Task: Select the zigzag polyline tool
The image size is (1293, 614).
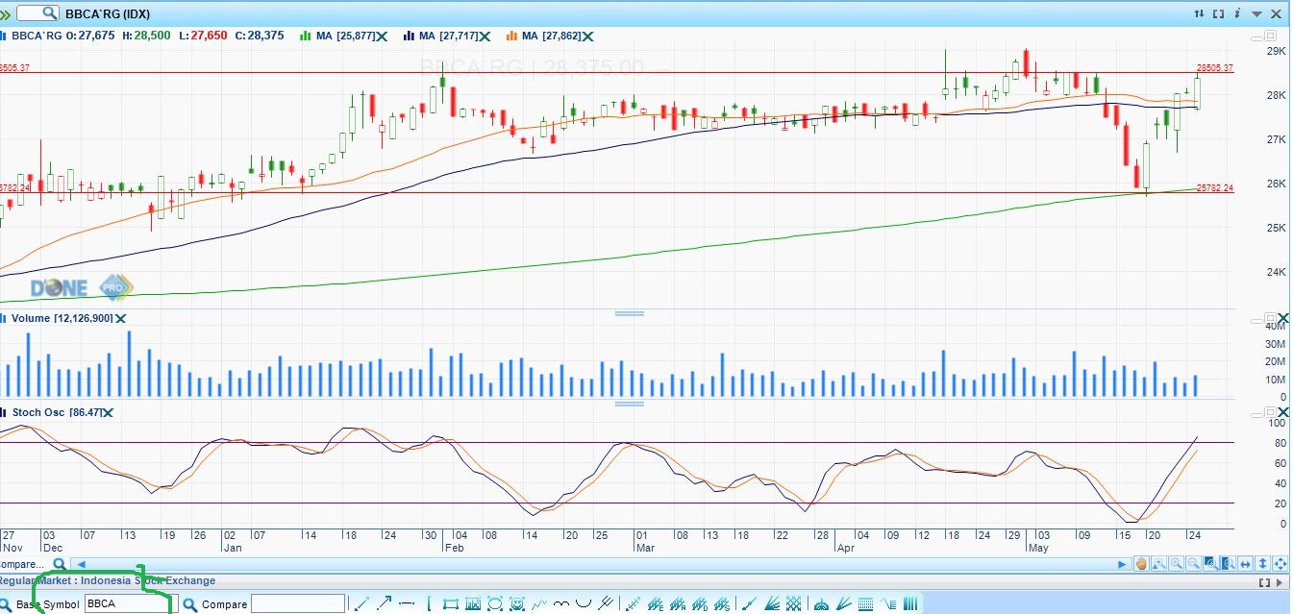Action: (539, 603)
